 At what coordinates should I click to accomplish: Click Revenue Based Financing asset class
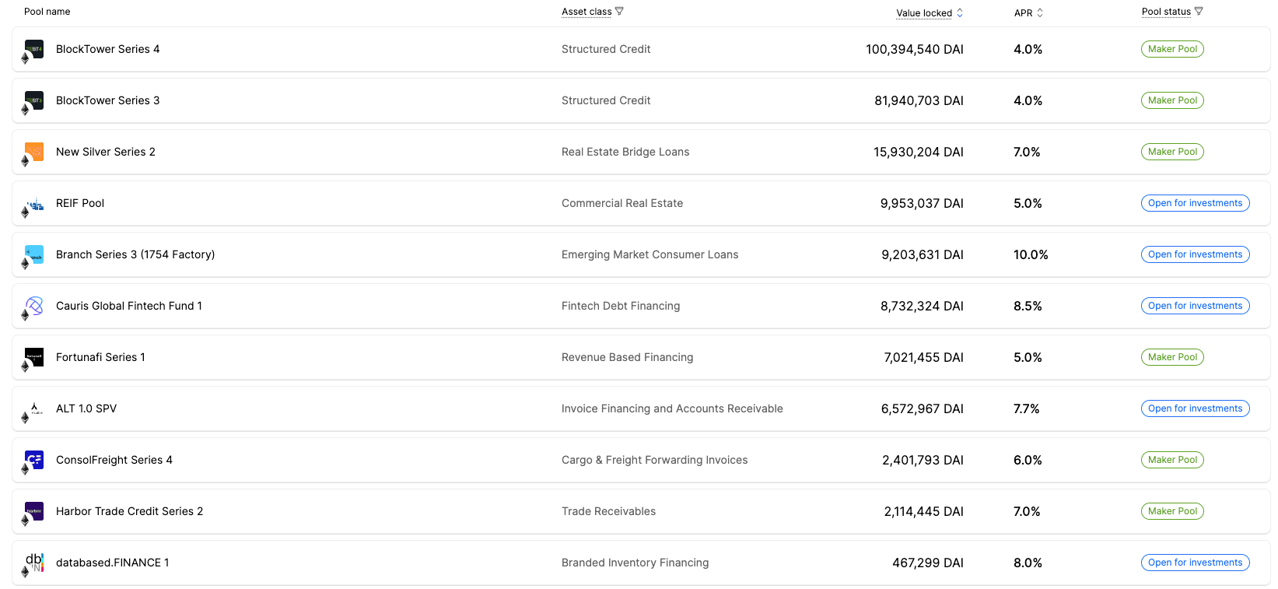[628, 357]
